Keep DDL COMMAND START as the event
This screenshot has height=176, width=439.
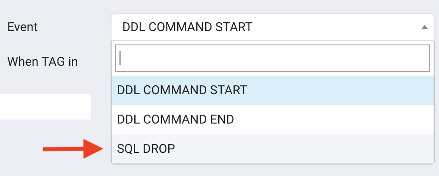click(273, 90)
